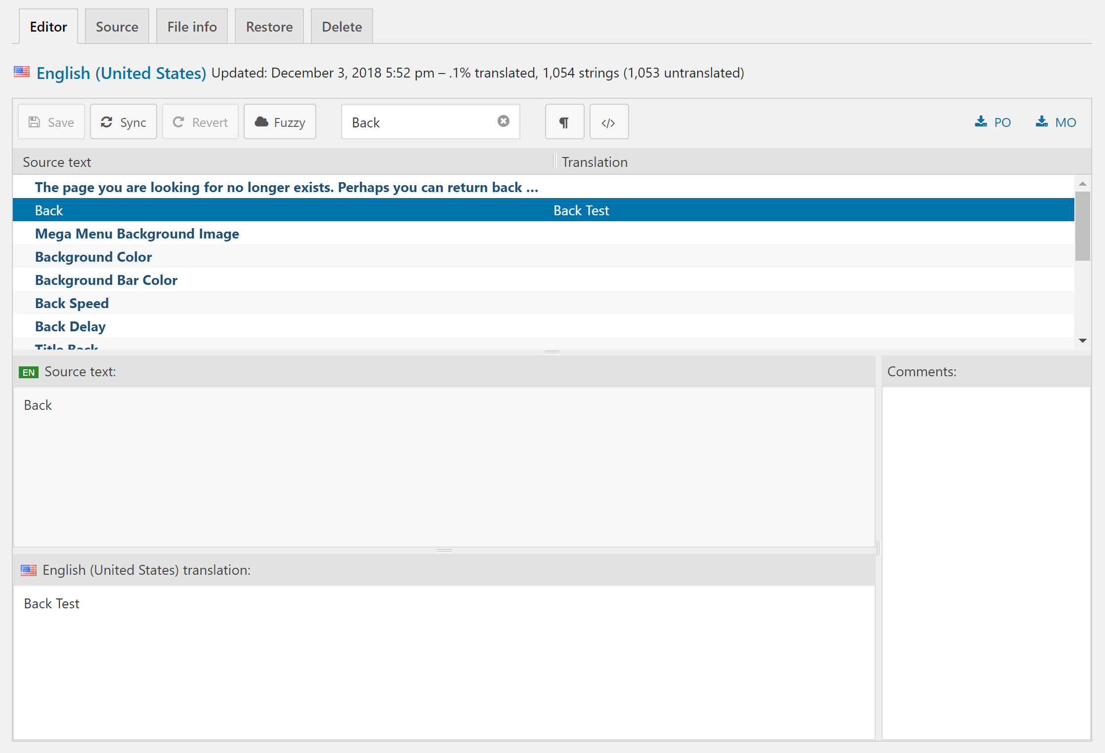Screen dimensions: 1105x753
Task: Toggle code view angle-brackets button
Action: pos(609,122)
